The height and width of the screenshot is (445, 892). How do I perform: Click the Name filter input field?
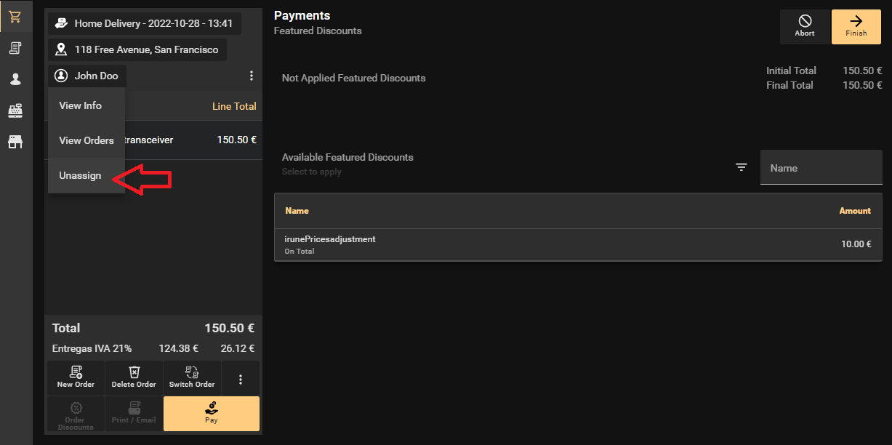tap(821, 168)
